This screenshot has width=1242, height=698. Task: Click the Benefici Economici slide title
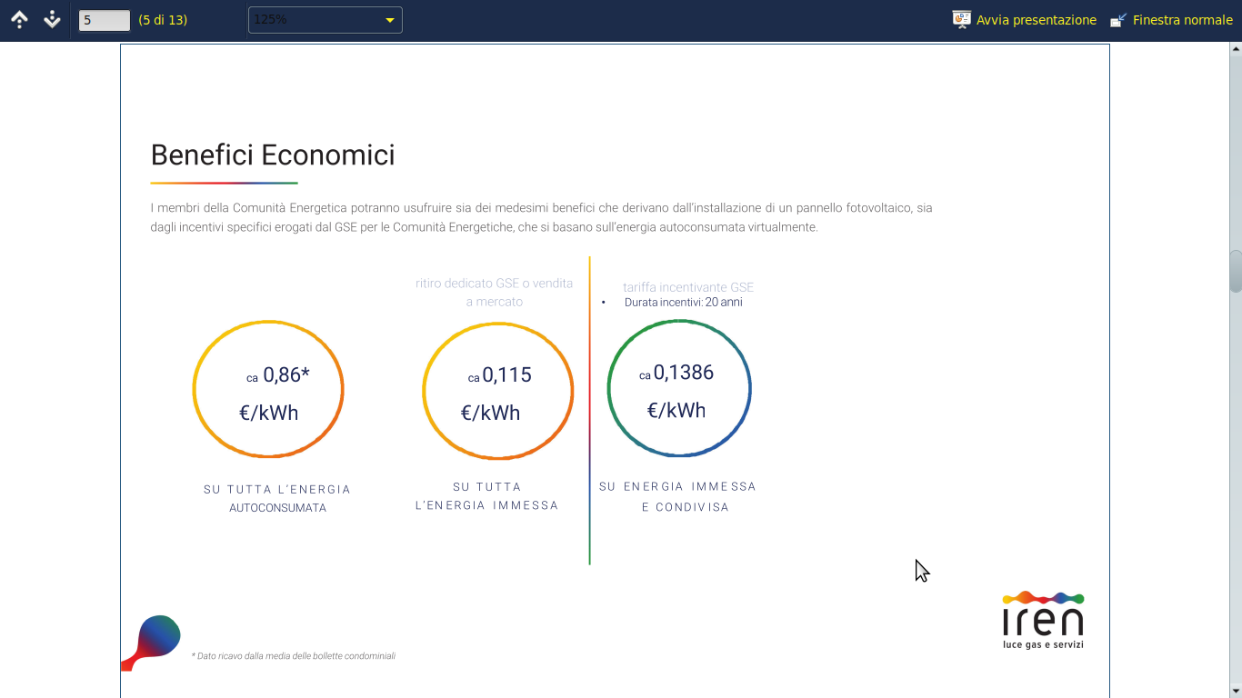(x=273, y=155)
